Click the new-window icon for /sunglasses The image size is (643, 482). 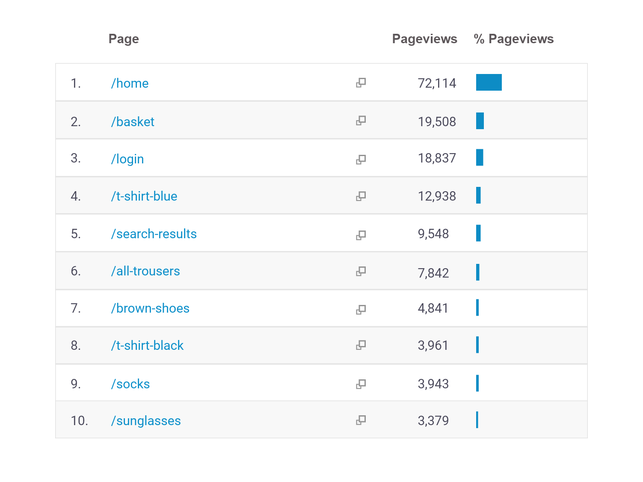(x=361, y=420)
